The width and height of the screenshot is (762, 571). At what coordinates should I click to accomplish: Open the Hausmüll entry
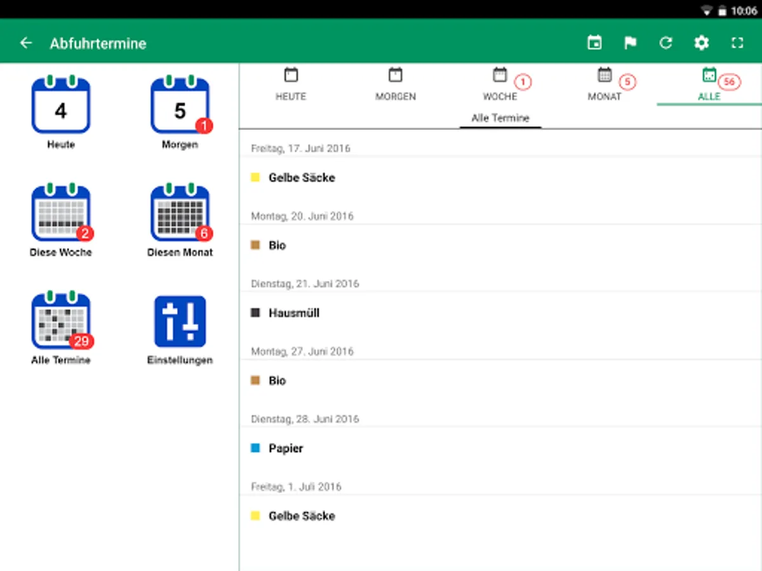(x=500, y=313)
